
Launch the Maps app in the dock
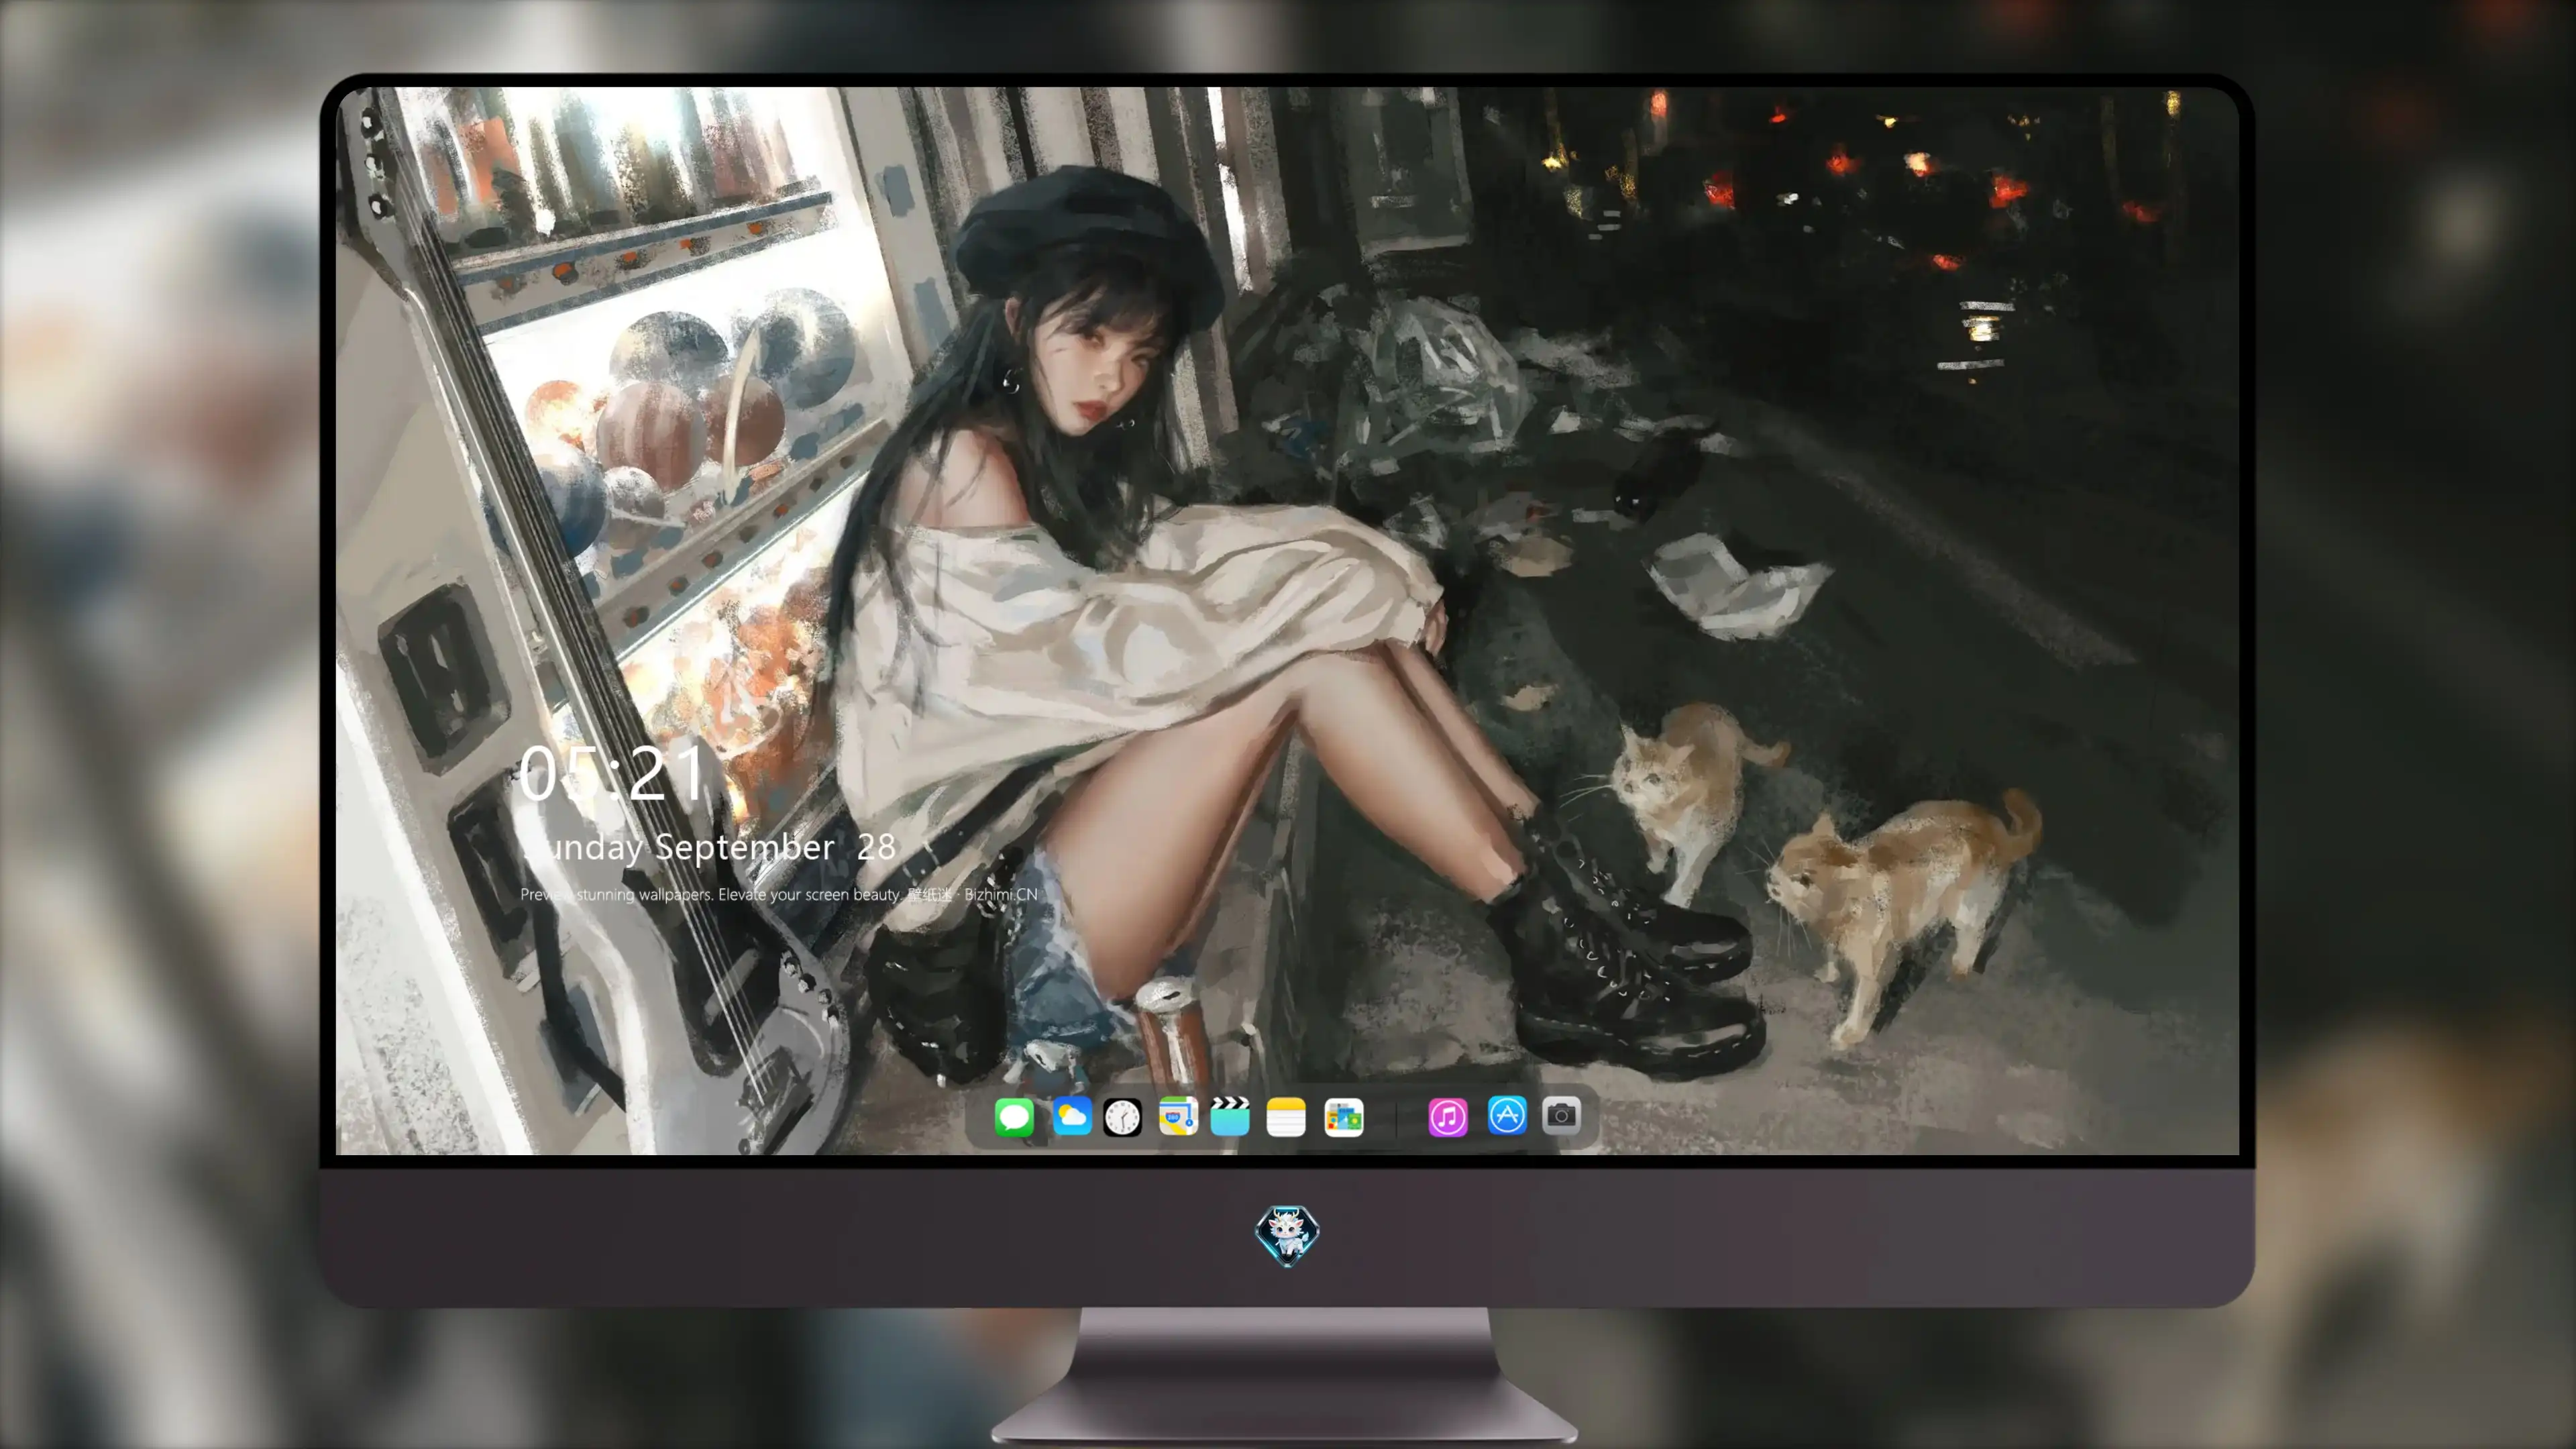tap(1178, 1116)
